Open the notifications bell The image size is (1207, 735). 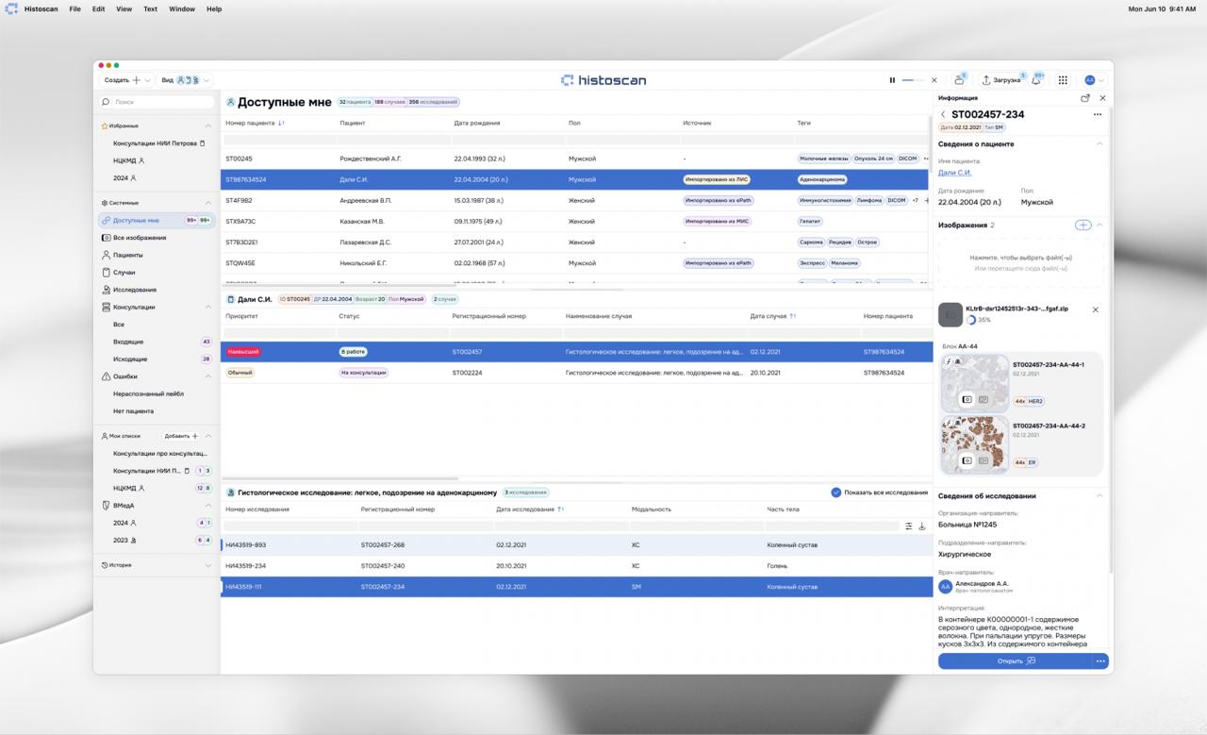click(1035, 80)
